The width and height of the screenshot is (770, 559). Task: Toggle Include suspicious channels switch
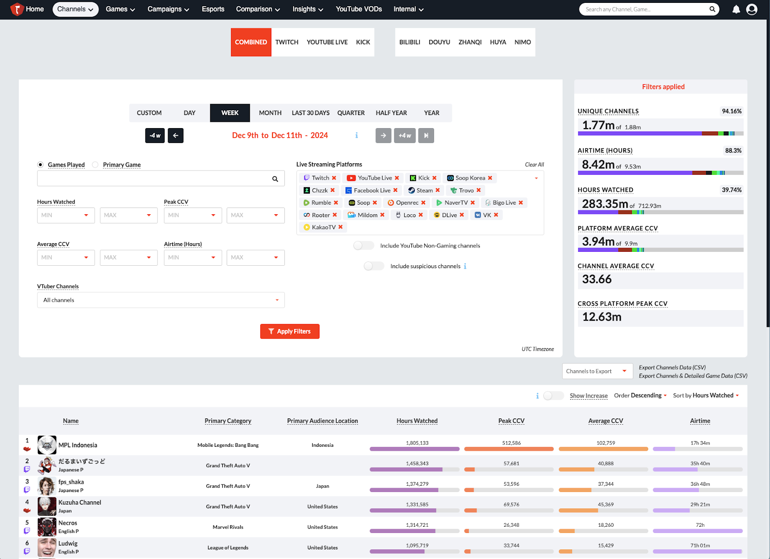click(374, 266)
